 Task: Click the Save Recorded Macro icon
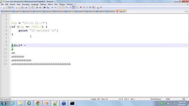point(93,7)
